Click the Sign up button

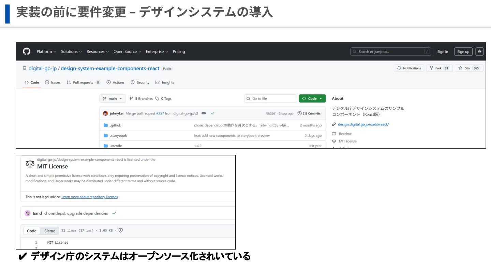click(463, 52)
